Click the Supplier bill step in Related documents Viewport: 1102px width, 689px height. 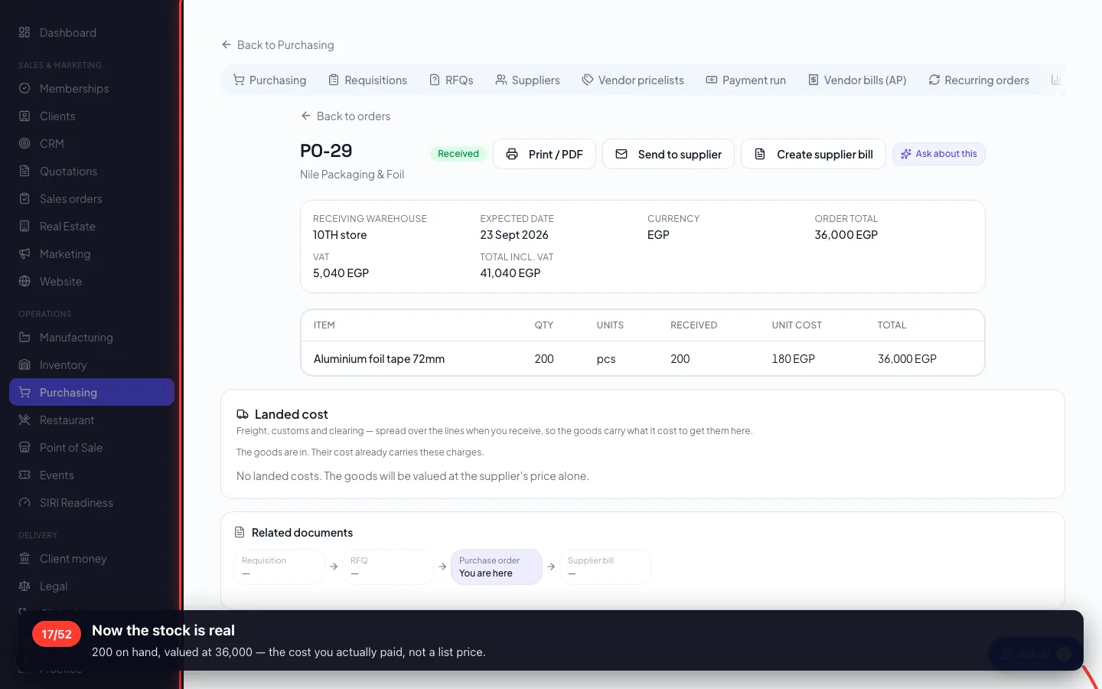605,567
